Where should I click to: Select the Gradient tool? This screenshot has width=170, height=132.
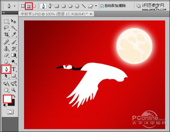14,55
